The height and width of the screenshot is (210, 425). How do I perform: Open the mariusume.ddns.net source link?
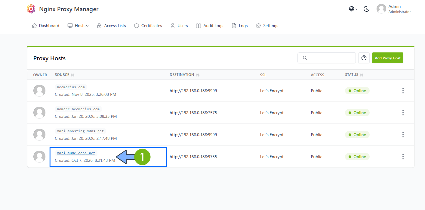point(76,153)
